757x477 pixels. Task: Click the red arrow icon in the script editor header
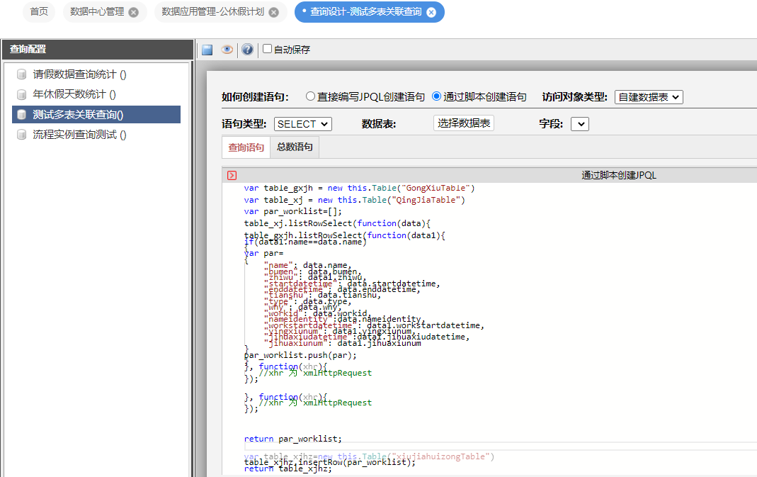coord(232,175)
